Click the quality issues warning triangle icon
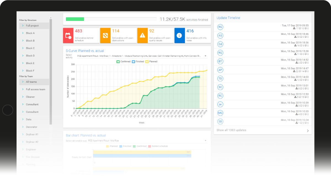 pyautogui.click(x=142, y=35)
